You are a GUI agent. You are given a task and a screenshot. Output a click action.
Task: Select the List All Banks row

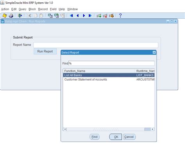tap(109, 75)
